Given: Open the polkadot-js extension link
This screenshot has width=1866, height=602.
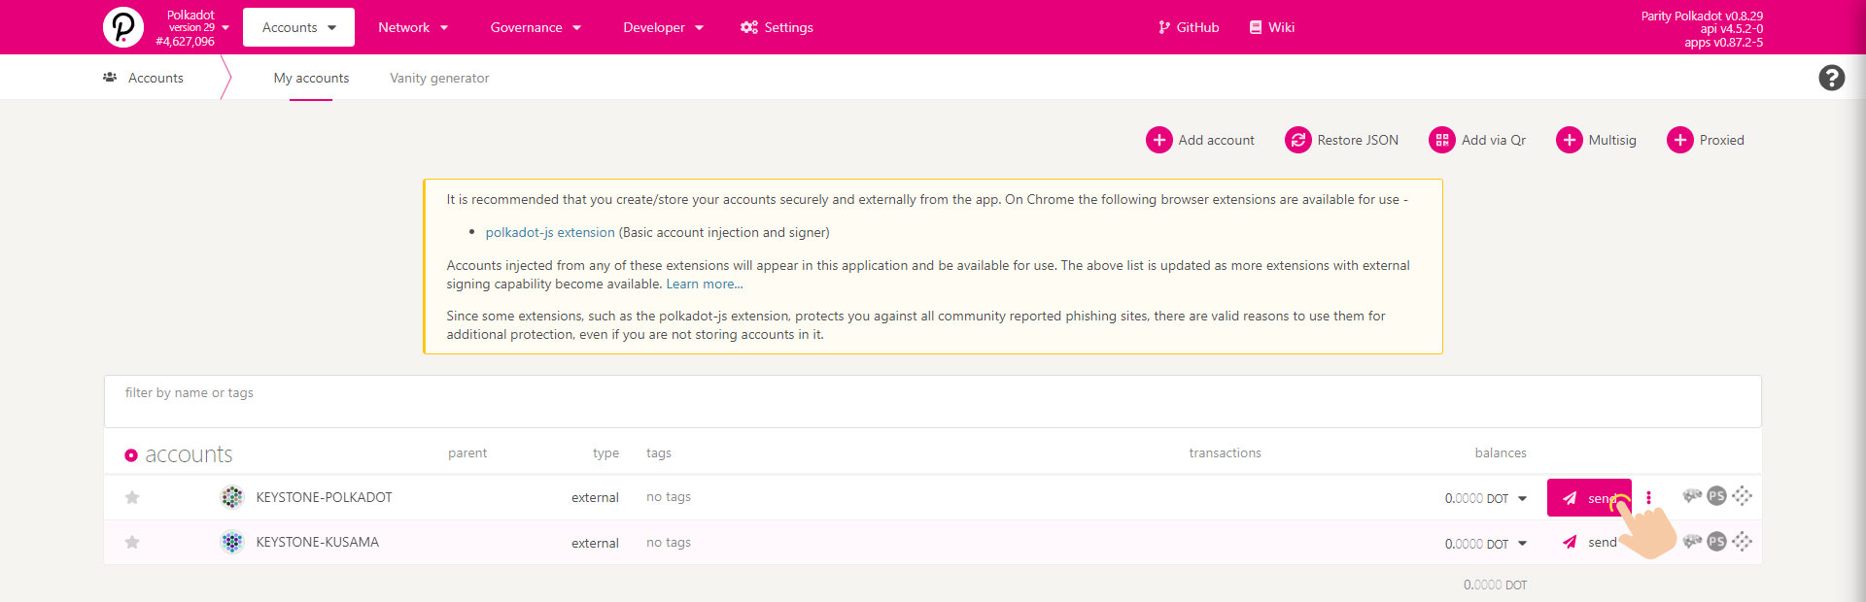Looking at the screenshot, I should [550, 232].
